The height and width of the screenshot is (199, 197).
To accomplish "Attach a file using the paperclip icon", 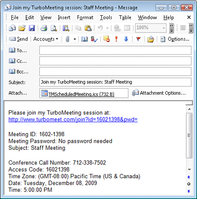I will (x=67, y=39).
